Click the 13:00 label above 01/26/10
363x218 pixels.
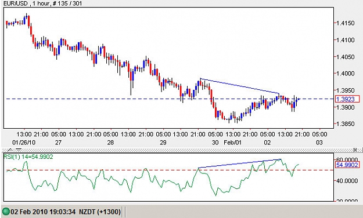tap(24, 135)
